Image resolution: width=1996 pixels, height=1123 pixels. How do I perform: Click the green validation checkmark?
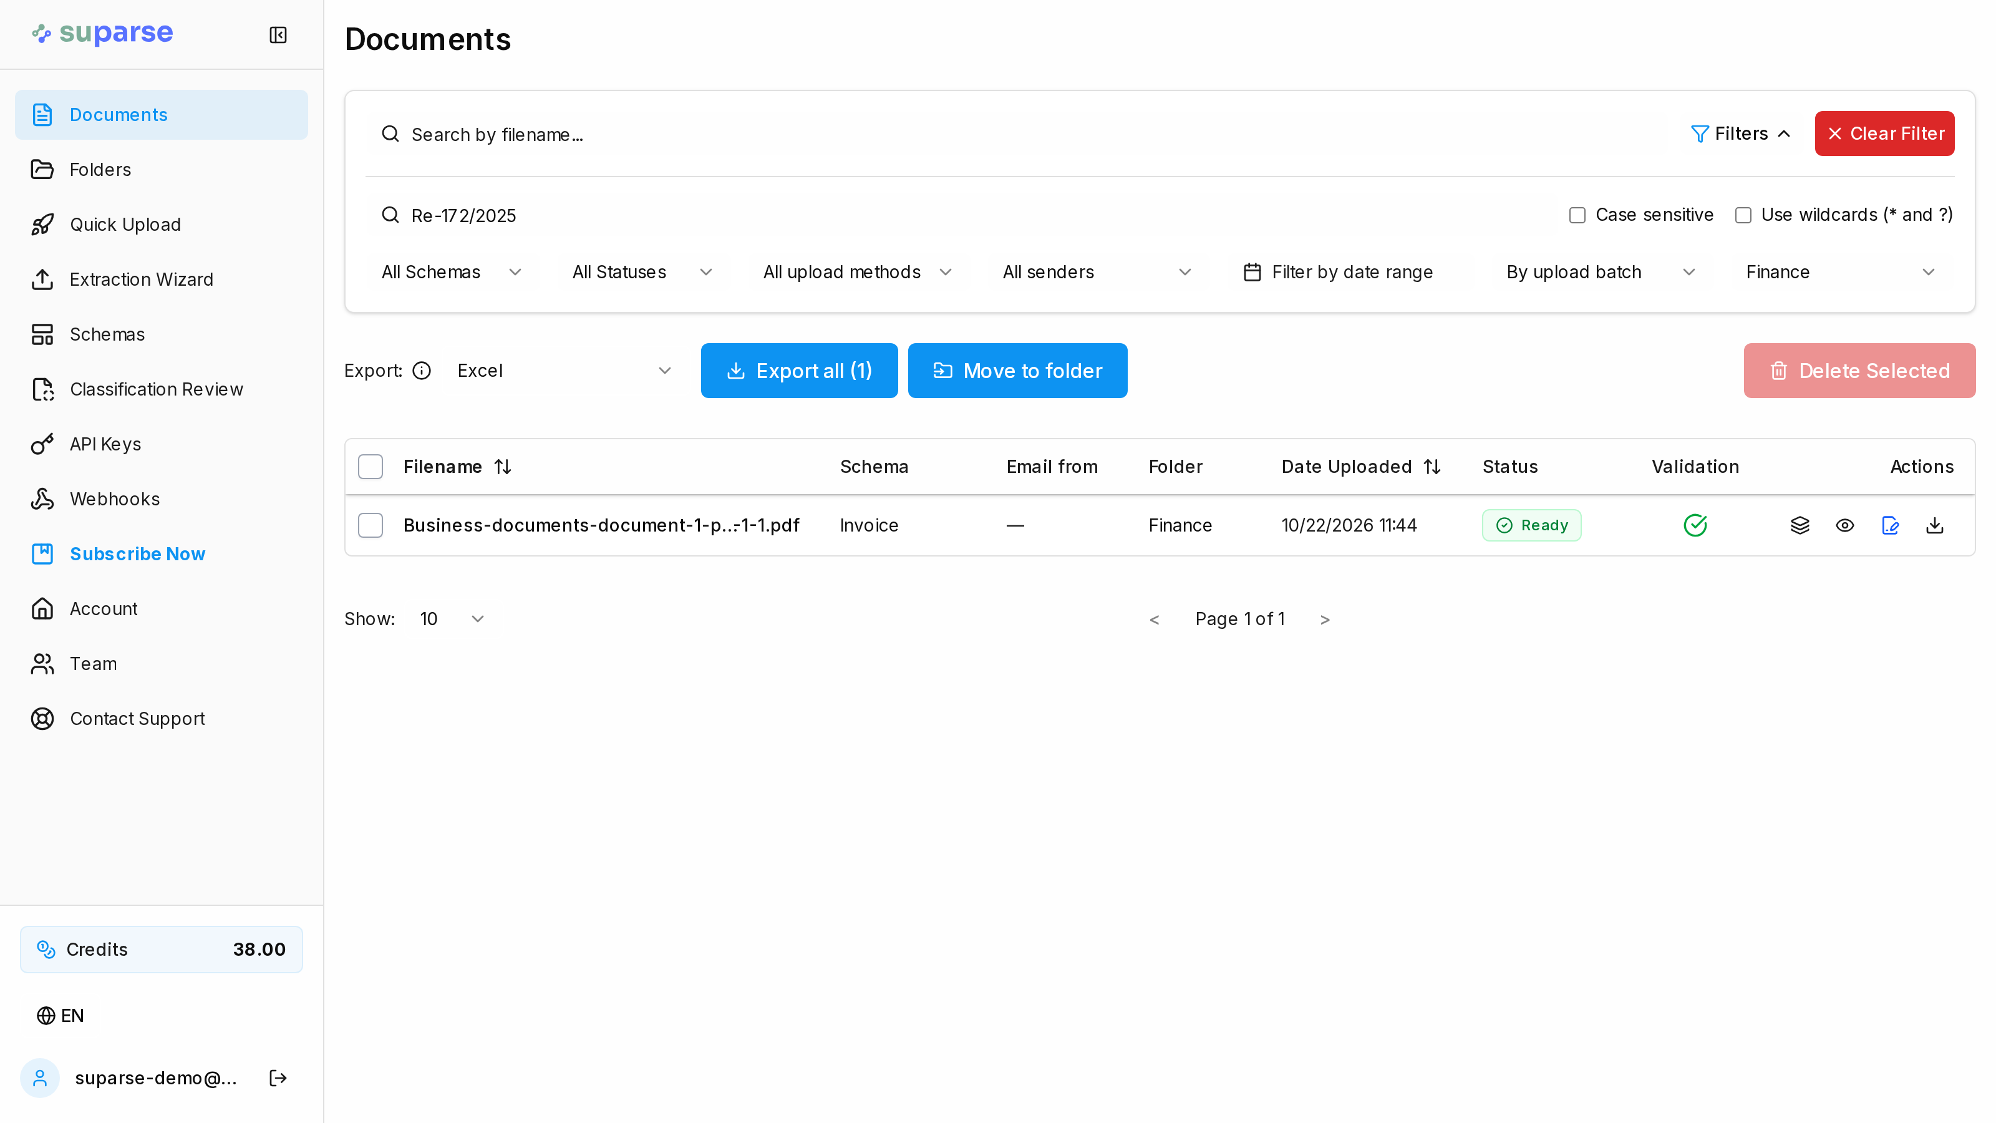(1695, 525)
